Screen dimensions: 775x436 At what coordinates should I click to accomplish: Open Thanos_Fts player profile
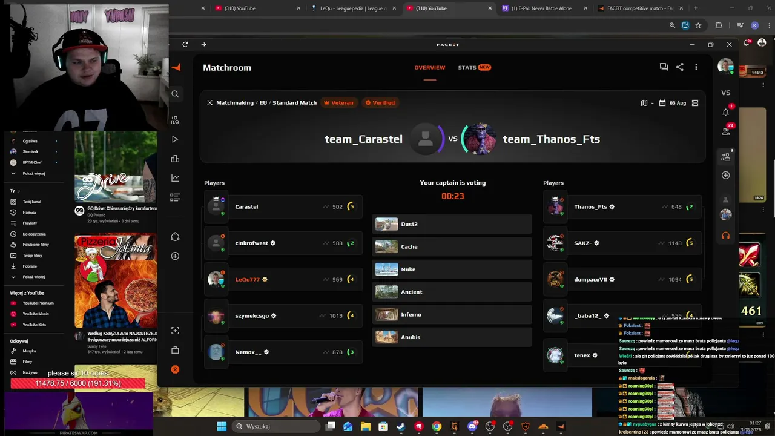tap(622, 206)
